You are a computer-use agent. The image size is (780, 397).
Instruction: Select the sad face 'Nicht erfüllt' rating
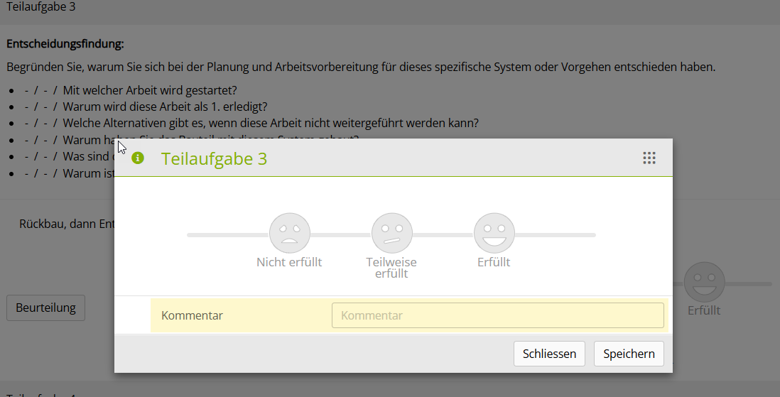[x=289, y=233]
